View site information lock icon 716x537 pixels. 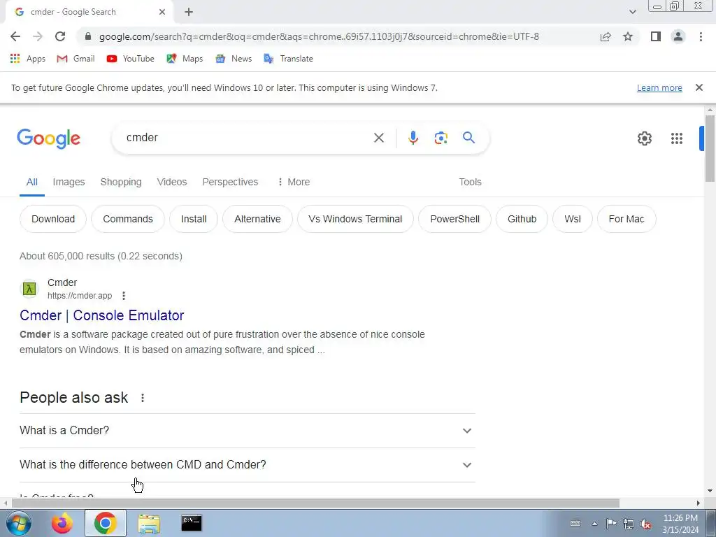click(88, 36)
